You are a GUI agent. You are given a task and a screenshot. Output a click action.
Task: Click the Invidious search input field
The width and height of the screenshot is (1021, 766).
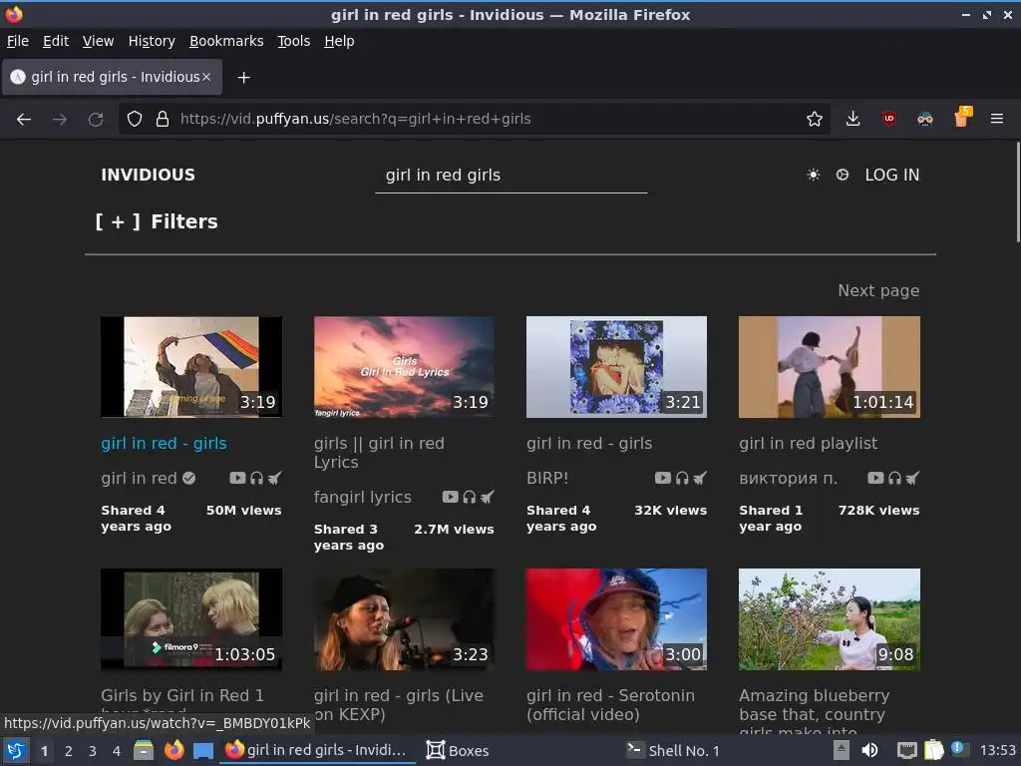click(511, 176)
